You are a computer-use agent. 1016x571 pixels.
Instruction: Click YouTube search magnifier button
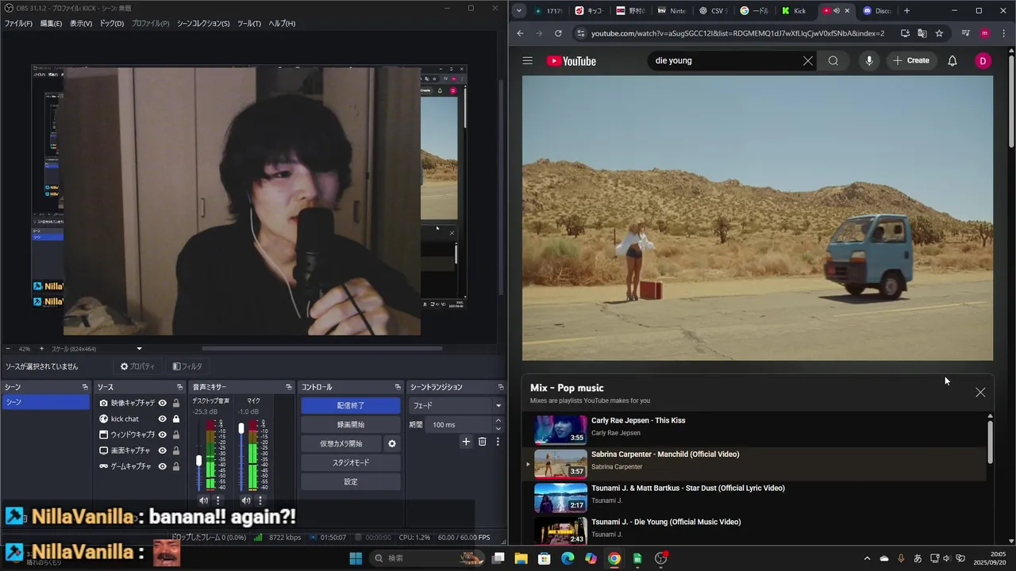(x=833, y=61)
